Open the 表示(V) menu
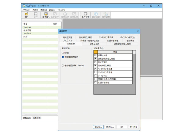 [44, 10]
